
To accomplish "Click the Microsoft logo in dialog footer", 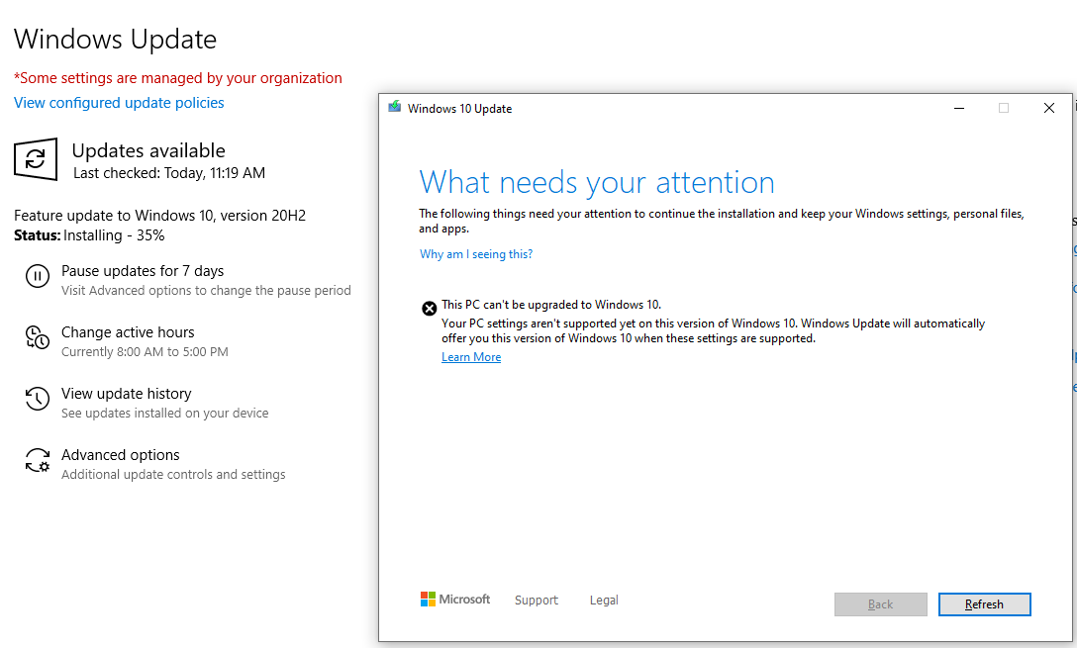I will point(454,600).
